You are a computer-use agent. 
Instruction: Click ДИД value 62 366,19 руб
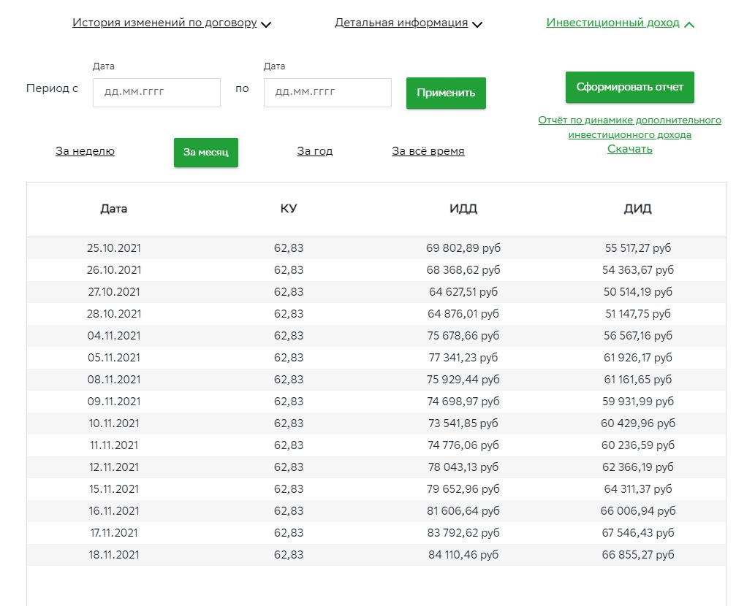(638, 467)
